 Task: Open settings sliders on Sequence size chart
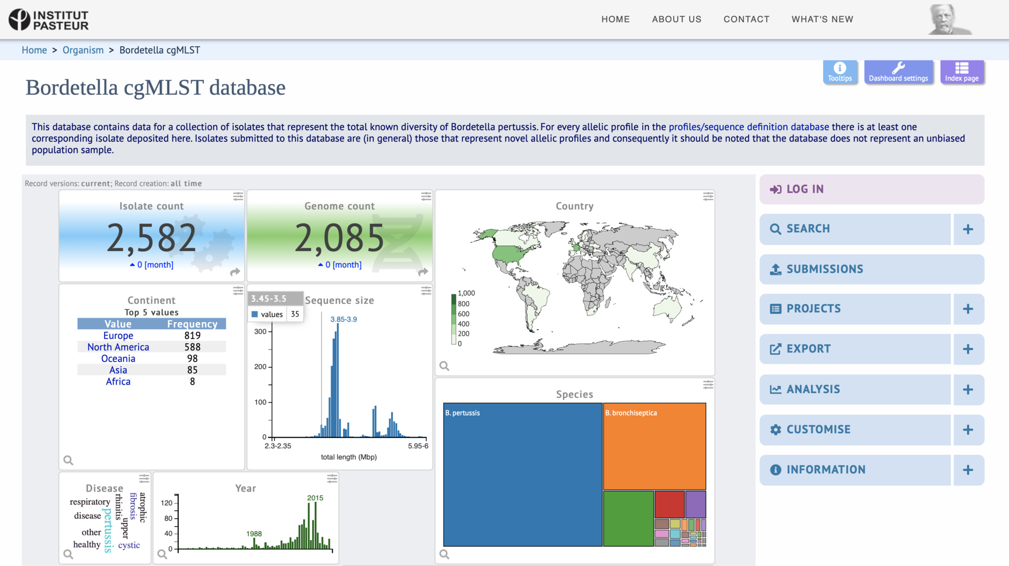point(426,291)
